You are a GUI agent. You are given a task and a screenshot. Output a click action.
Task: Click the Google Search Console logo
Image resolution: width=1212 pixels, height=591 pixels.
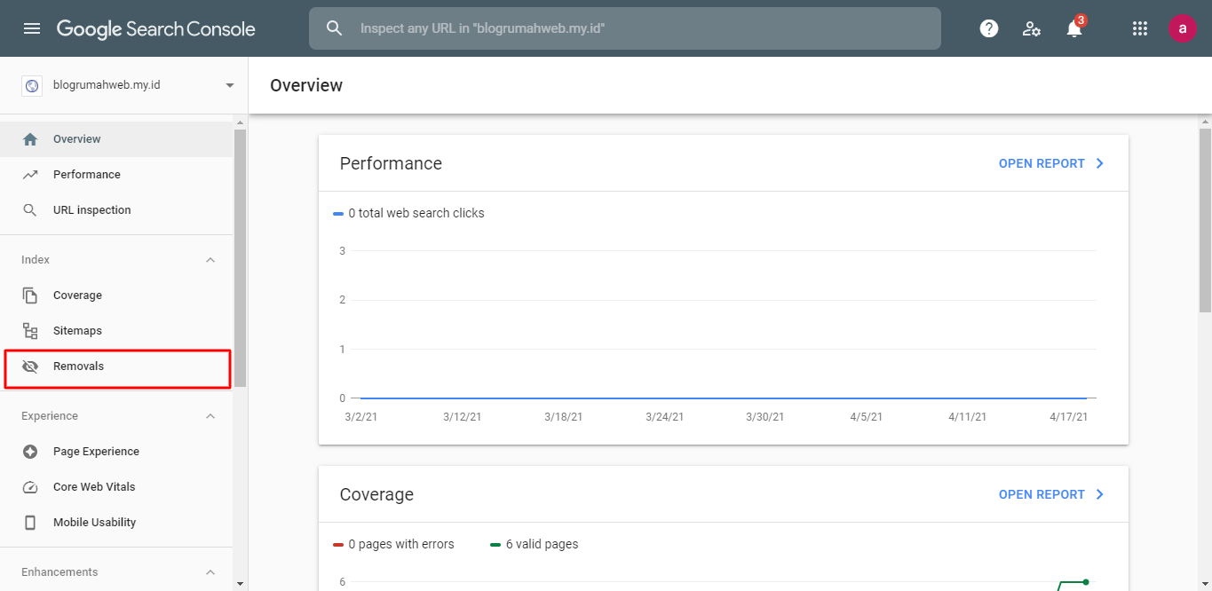pos(156,29)
